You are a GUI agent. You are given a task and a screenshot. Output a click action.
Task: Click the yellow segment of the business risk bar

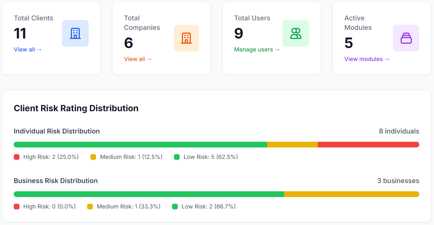click(x=351, y=194)
